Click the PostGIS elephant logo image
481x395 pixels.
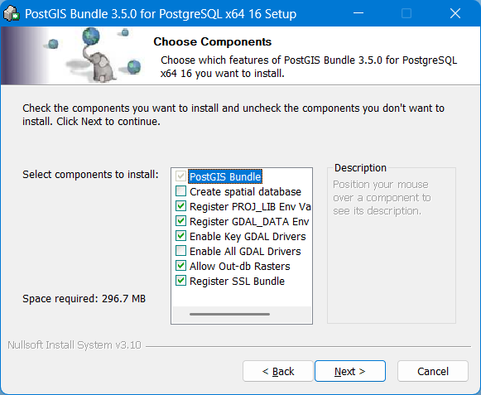click(94, 55)
